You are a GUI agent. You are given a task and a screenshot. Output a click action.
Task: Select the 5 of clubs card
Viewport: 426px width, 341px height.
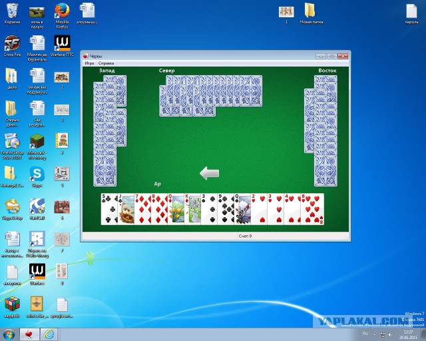(x=109, y=209)
